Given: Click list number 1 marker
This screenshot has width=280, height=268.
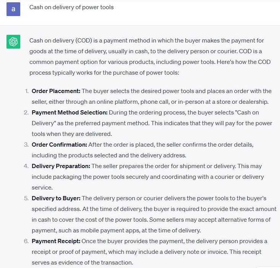Looking at the screenshot, I should (x=27, y=91).
